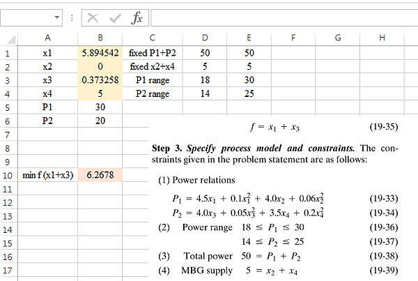Select cell B6 showing 20
The width and height of the screenshot is (418, 281).
(100, 121)
